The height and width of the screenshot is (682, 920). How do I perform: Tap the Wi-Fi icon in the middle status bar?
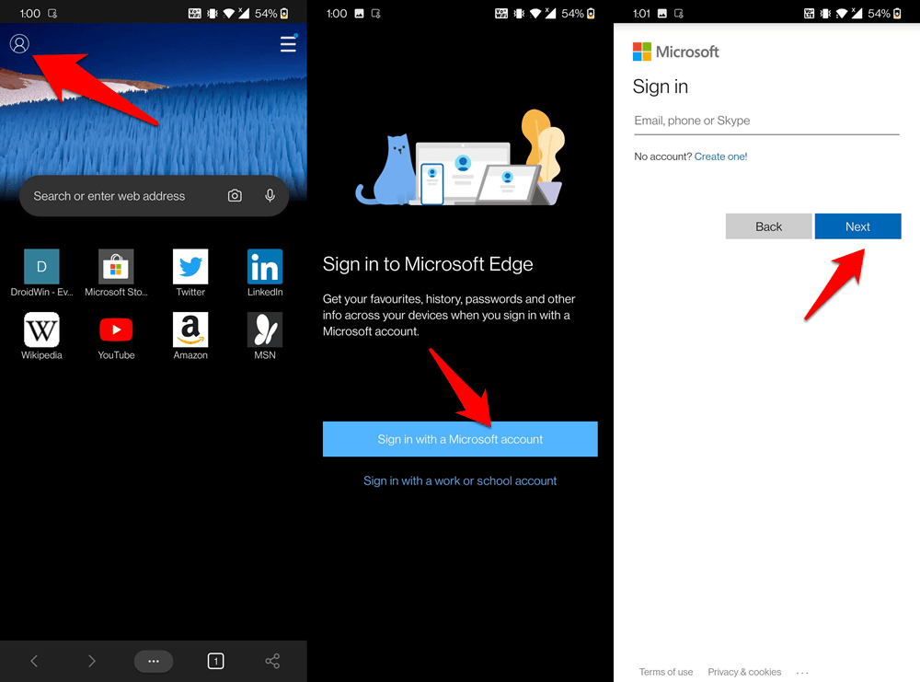tap(535, 14)
